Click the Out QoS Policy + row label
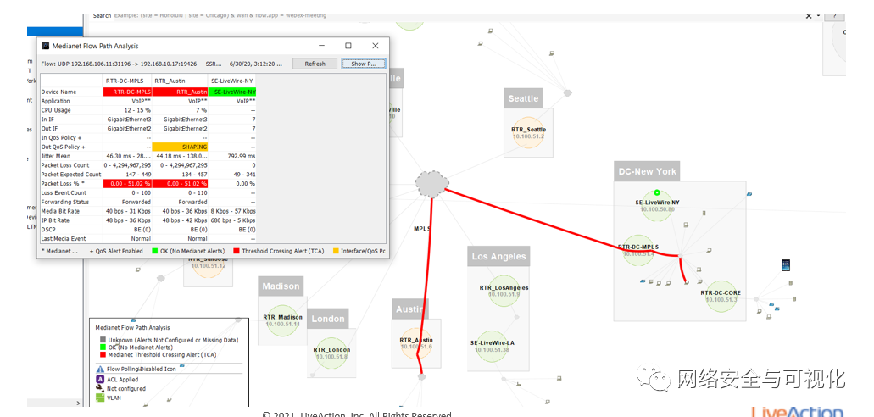 coord(63,147)
